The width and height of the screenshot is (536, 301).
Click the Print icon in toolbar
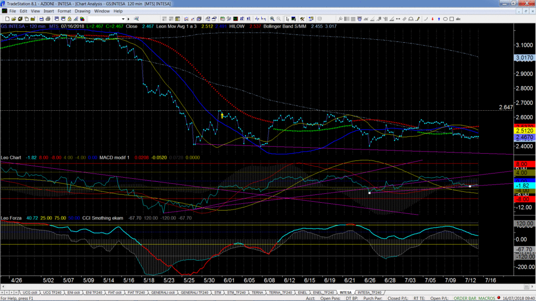click(x=41, y=19)
